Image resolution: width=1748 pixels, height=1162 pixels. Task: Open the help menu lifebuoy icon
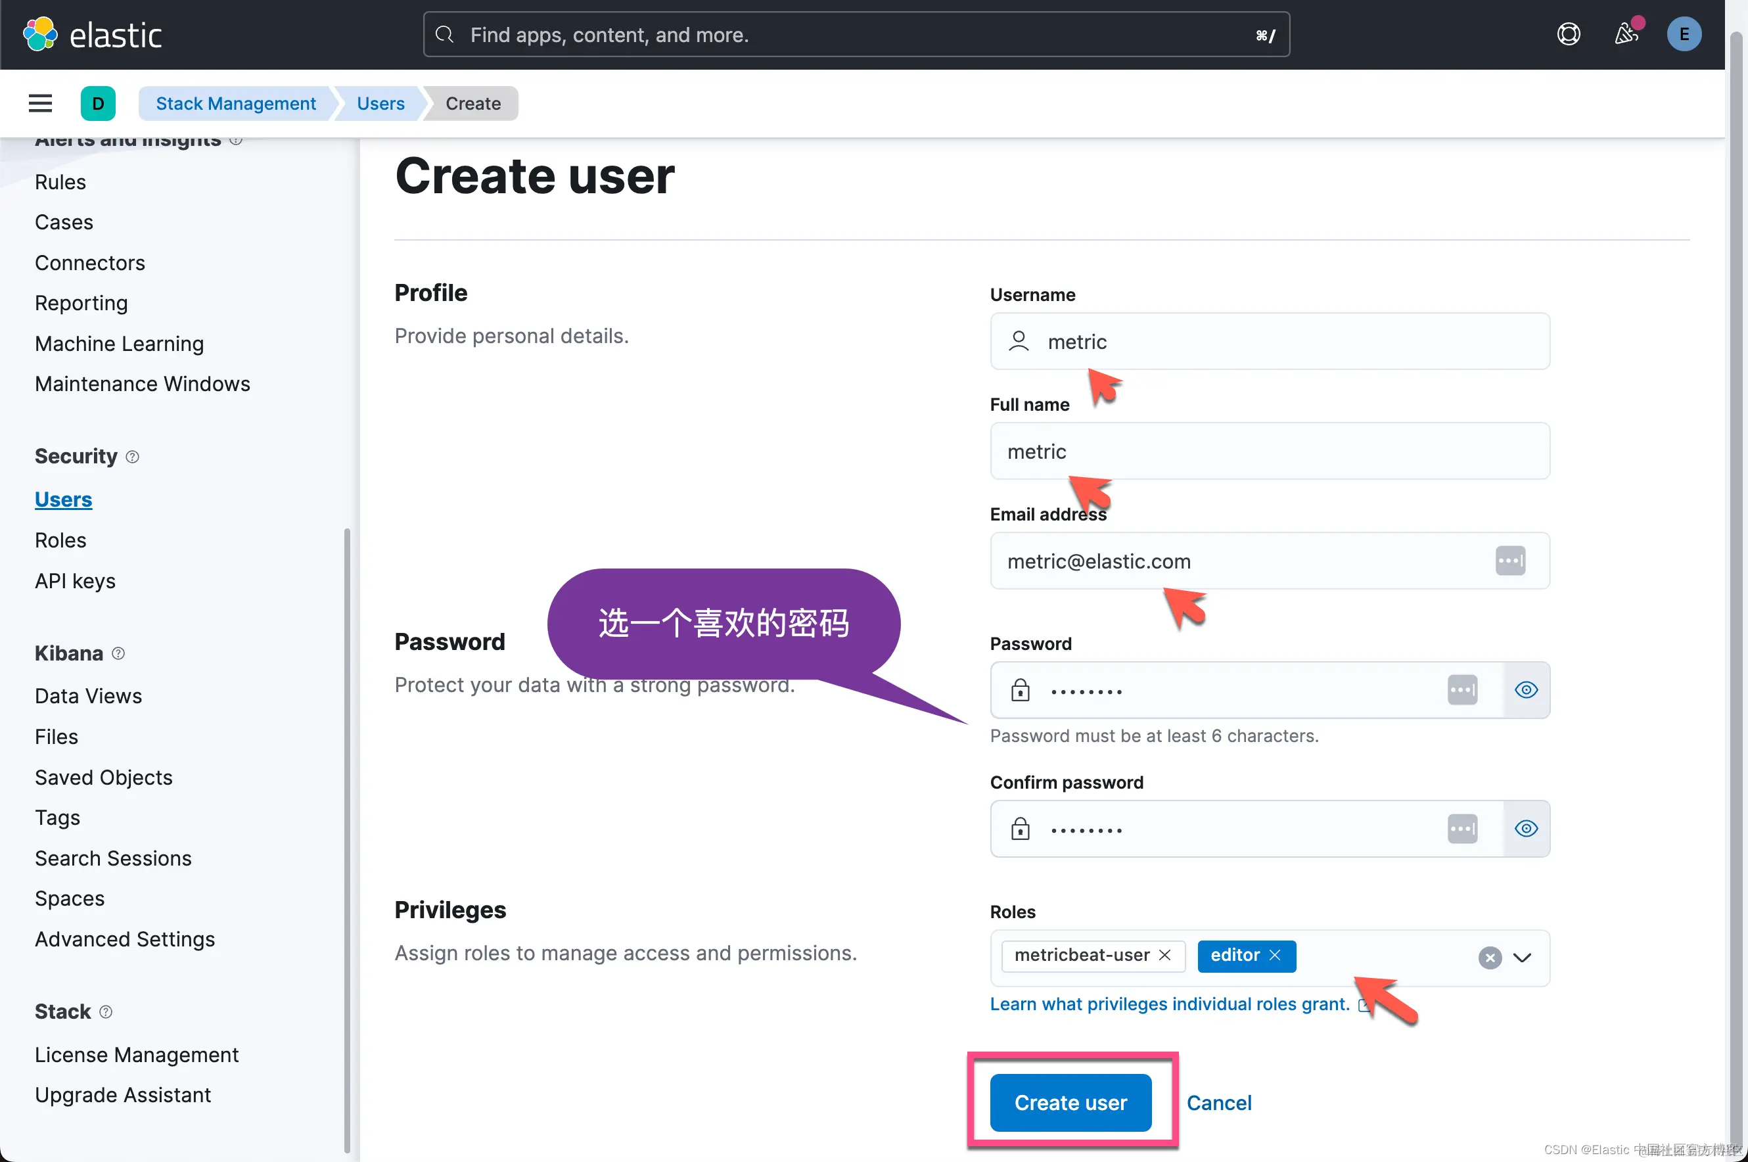1568,34
